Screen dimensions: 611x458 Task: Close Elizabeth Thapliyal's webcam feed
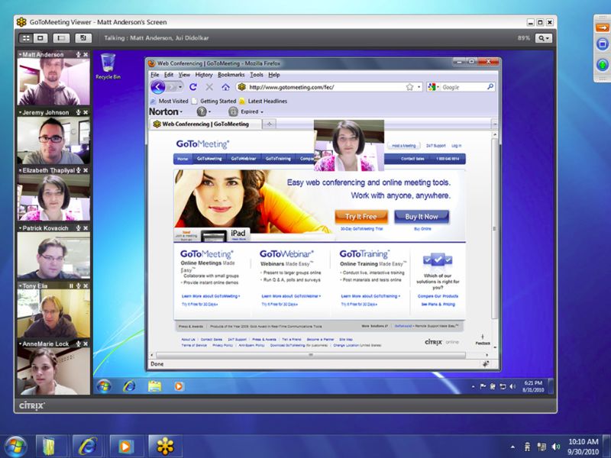pyautogui.click(x=86, y=170)
